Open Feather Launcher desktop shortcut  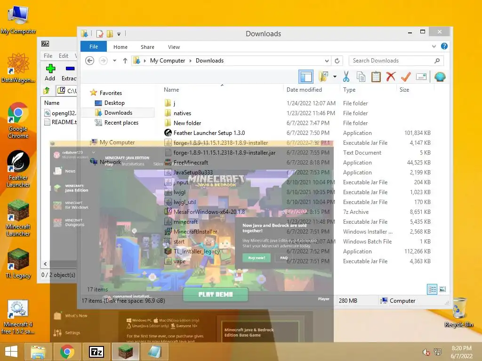point(18,169)
